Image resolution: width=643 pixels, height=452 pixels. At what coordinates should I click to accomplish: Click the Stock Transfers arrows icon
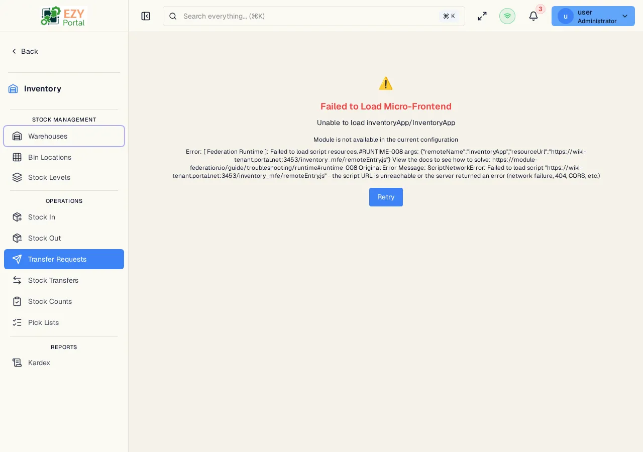tap(17, 280)
